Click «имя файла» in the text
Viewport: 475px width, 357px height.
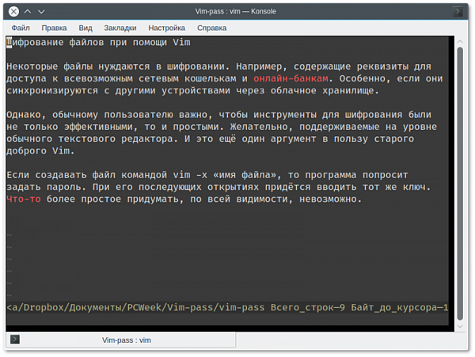[245, 175]
